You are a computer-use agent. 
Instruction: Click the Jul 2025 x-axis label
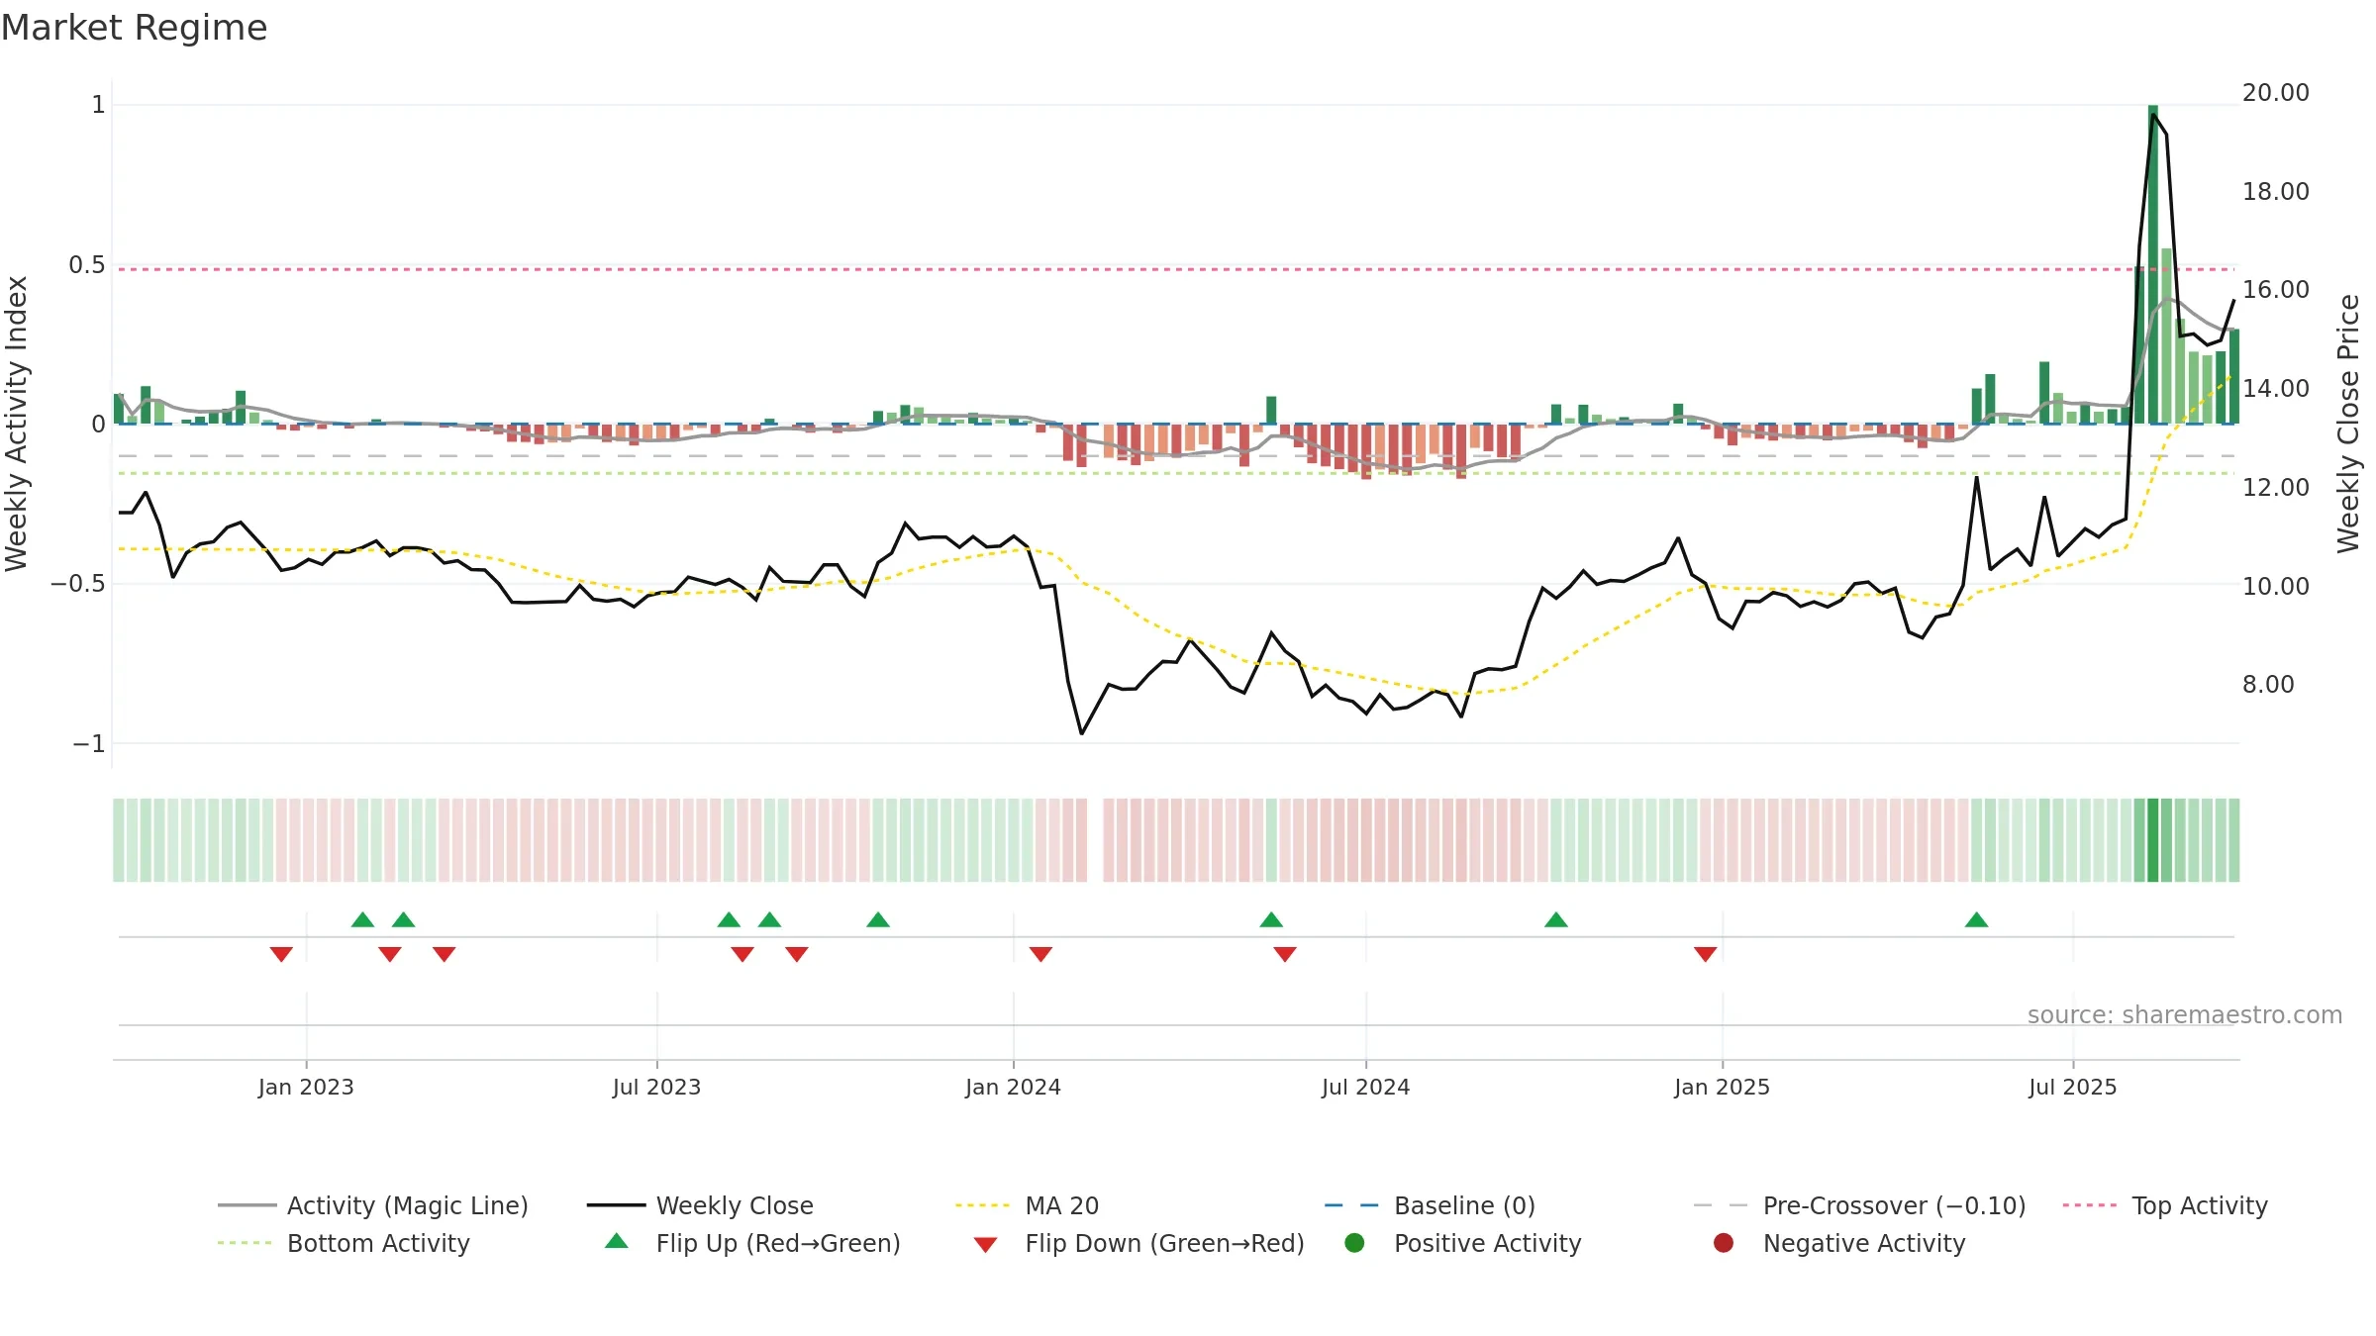tap(2072, 1087)
